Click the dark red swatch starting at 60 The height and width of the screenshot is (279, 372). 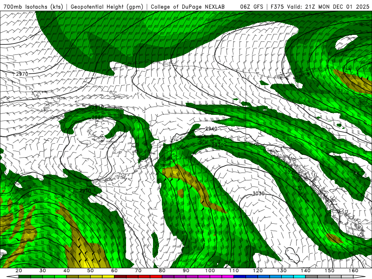coord(120,277)
